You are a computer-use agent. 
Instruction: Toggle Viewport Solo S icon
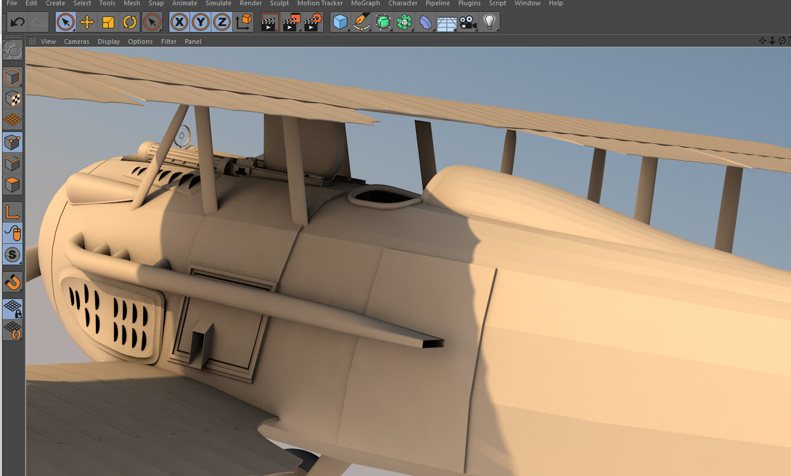(x=12, y=255)
